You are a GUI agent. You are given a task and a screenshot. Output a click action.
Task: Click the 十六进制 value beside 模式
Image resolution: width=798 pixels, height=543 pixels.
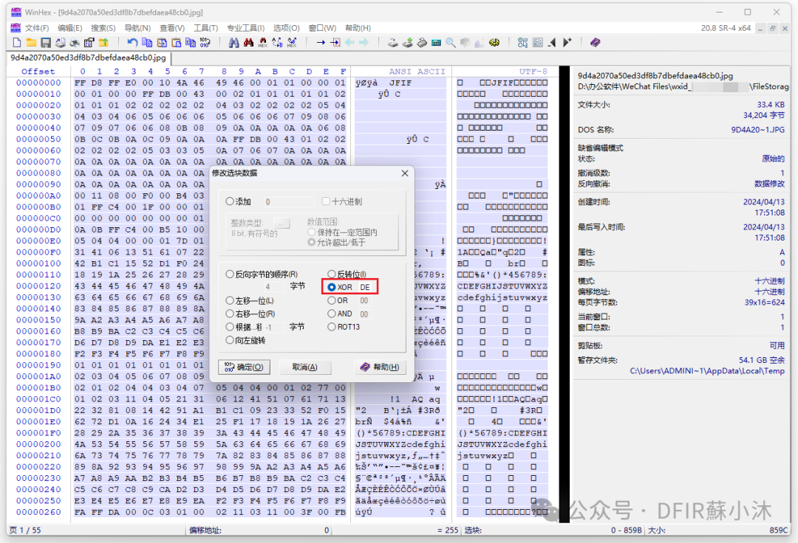click(x=769, y=281)
